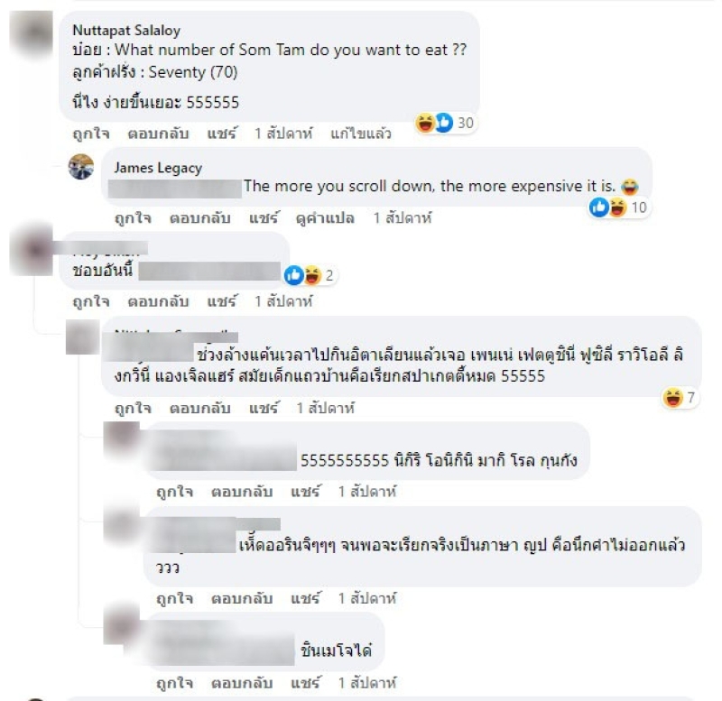Open James Legacy's profile picture
This screenshot has height=701, width=722.
pyautogui.click(x=81, y=167)
